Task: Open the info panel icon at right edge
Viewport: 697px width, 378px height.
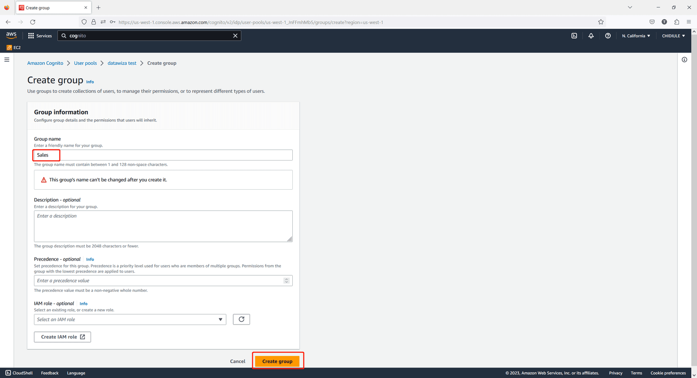Action: [684, 60]
